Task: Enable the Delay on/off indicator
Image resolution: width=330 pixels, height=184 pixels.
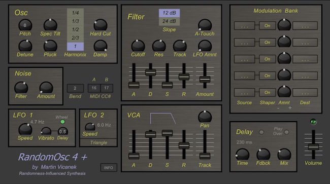Action: (x=261, y=132)
